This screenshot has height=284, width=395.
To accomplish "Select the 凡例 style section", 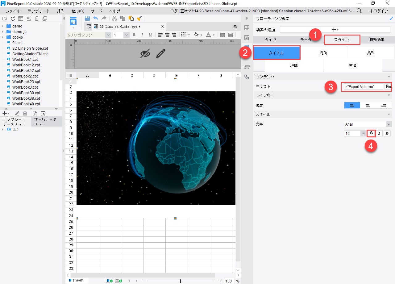I will pyautogui.click(x=324, y=53).
